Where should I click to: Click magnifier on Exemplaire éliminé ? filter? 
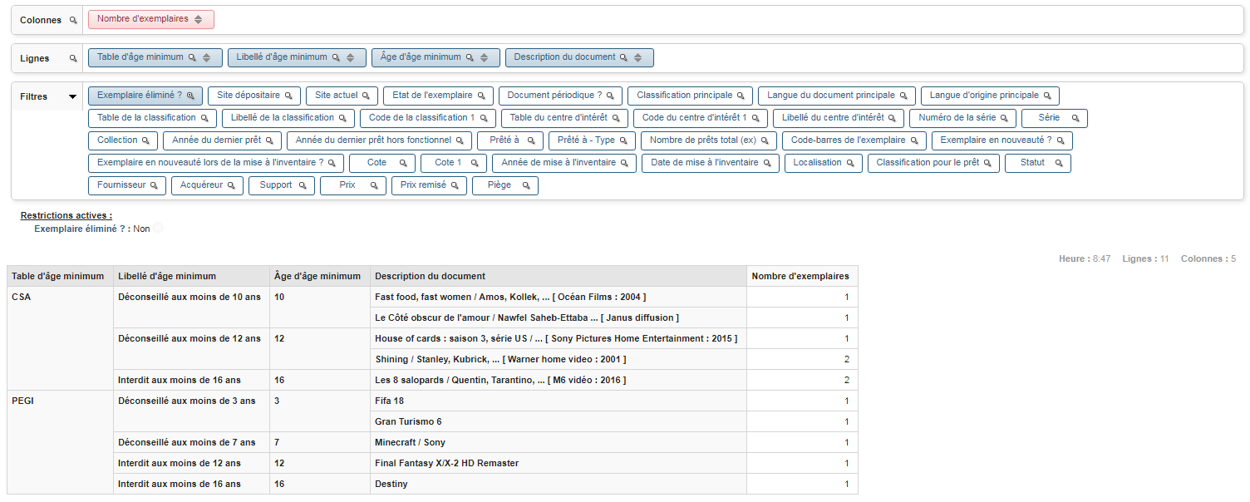click(190, 96)
